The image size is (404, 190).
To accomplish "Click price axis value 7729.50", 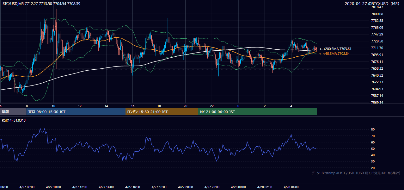I will 377,41.
